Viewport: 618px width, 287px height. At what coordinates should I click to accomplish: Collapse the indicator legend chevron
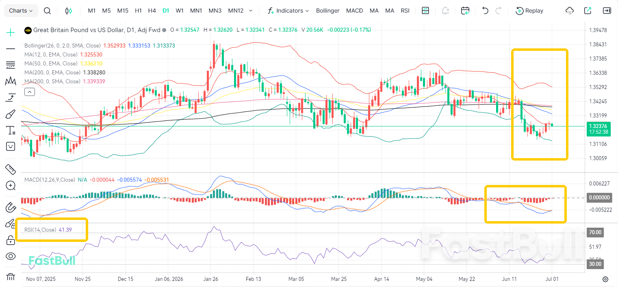click(x=30, y=92)
